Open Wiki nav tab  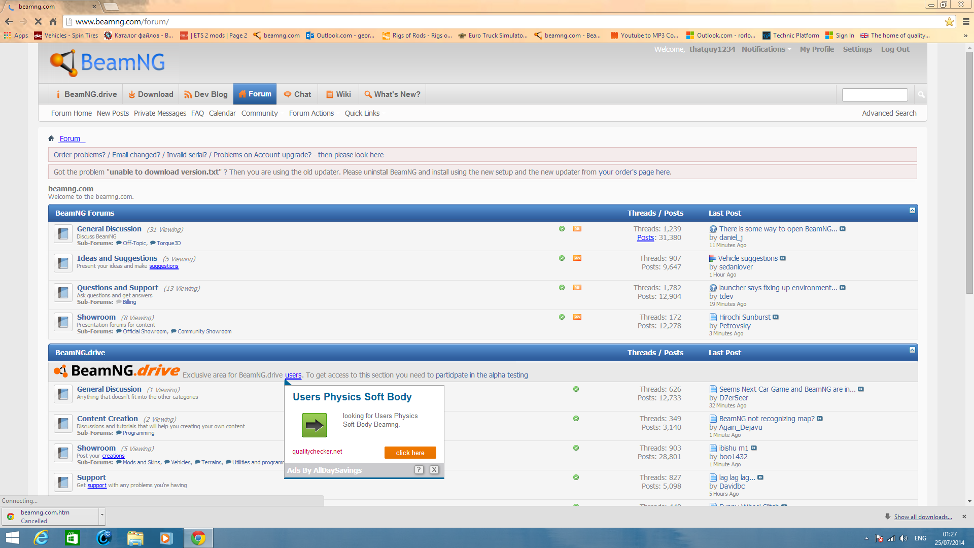(x=338, y=94)
